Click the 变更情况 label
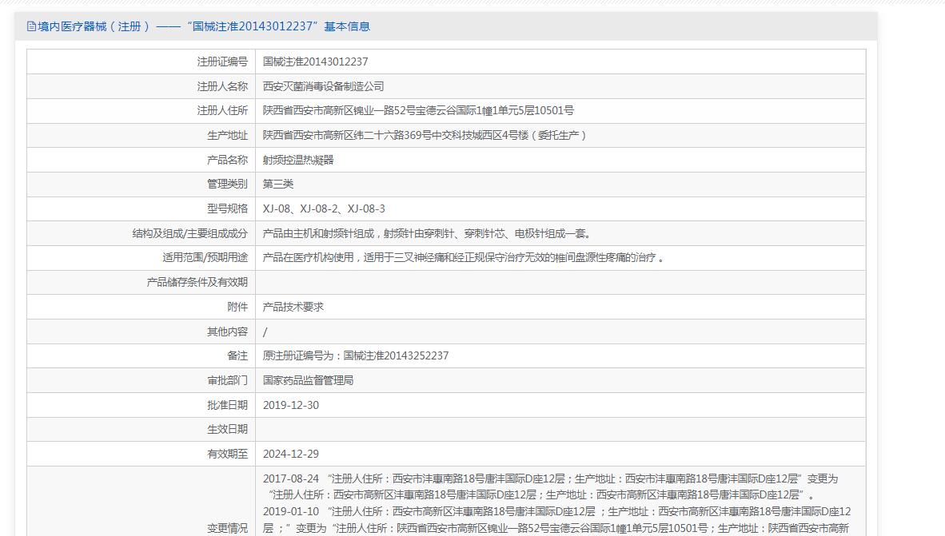 [x=227, y=528]
